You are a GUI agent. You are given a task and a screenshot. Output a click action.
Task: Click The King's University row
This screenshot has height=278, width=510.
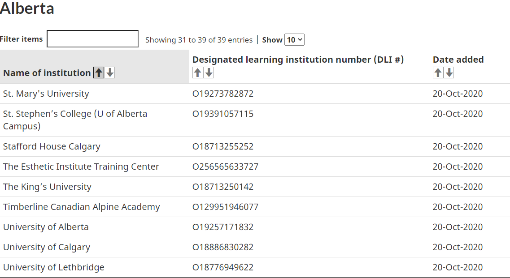255,187
